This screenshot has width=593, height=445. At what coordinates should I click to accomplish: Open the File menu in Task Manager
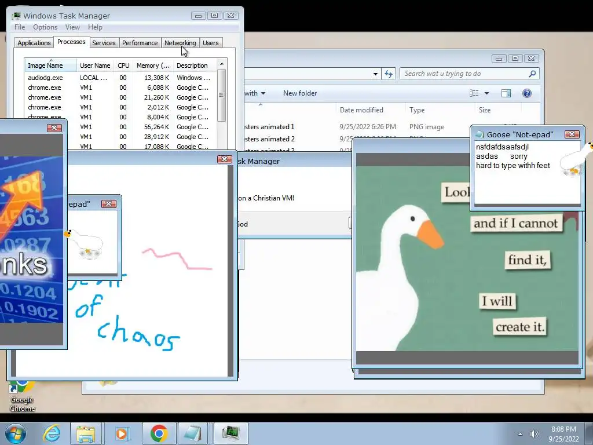[x=20, y=27]
